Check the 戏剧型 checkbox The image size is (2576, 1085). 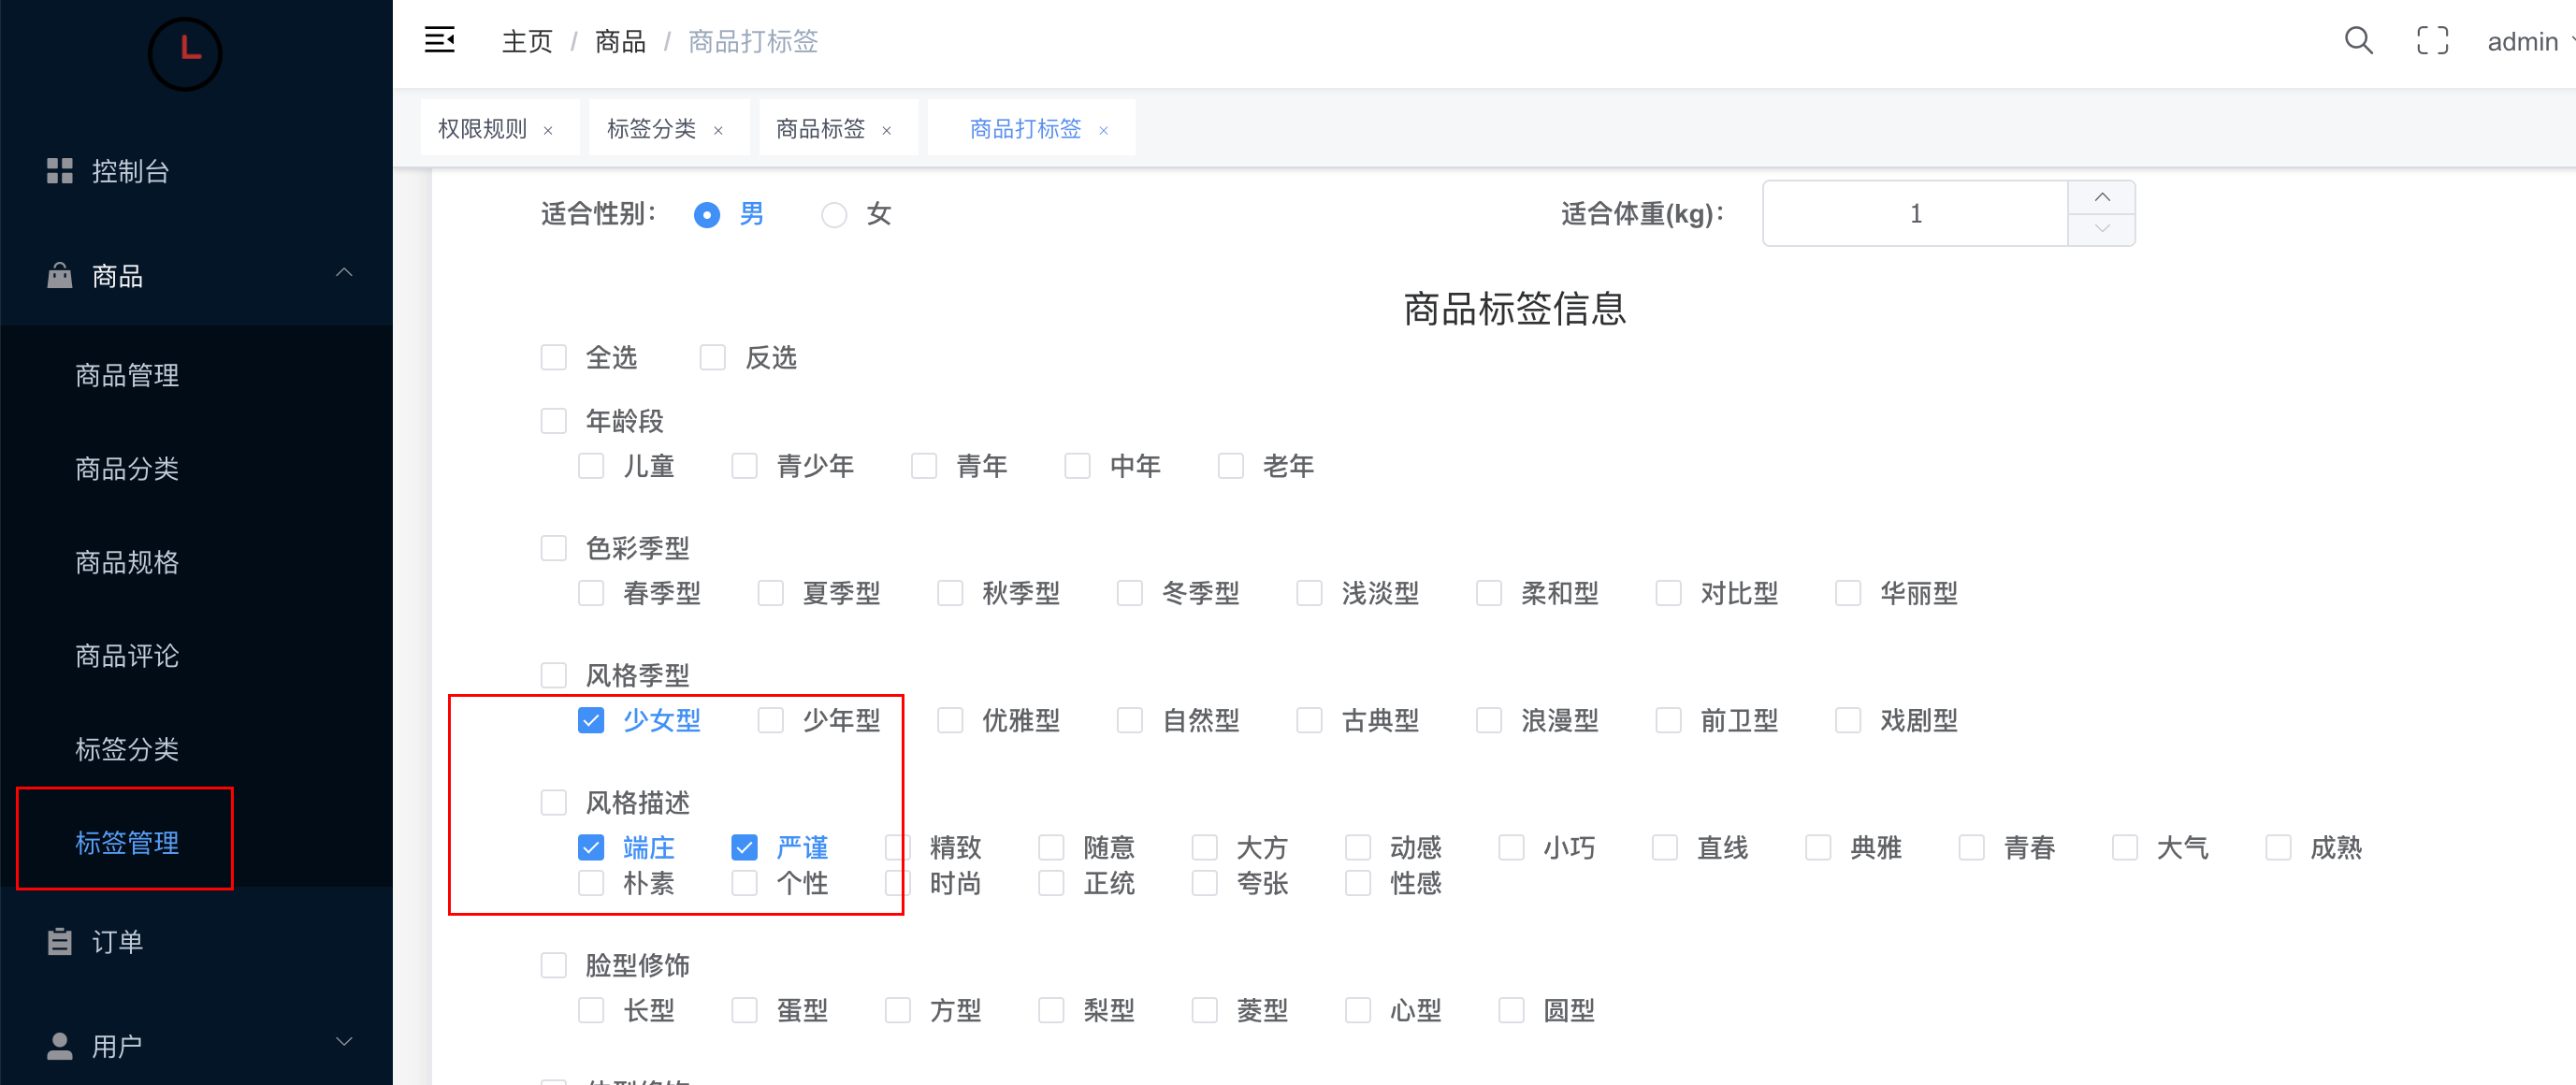pyautogui.click(x=1848, y=720)
